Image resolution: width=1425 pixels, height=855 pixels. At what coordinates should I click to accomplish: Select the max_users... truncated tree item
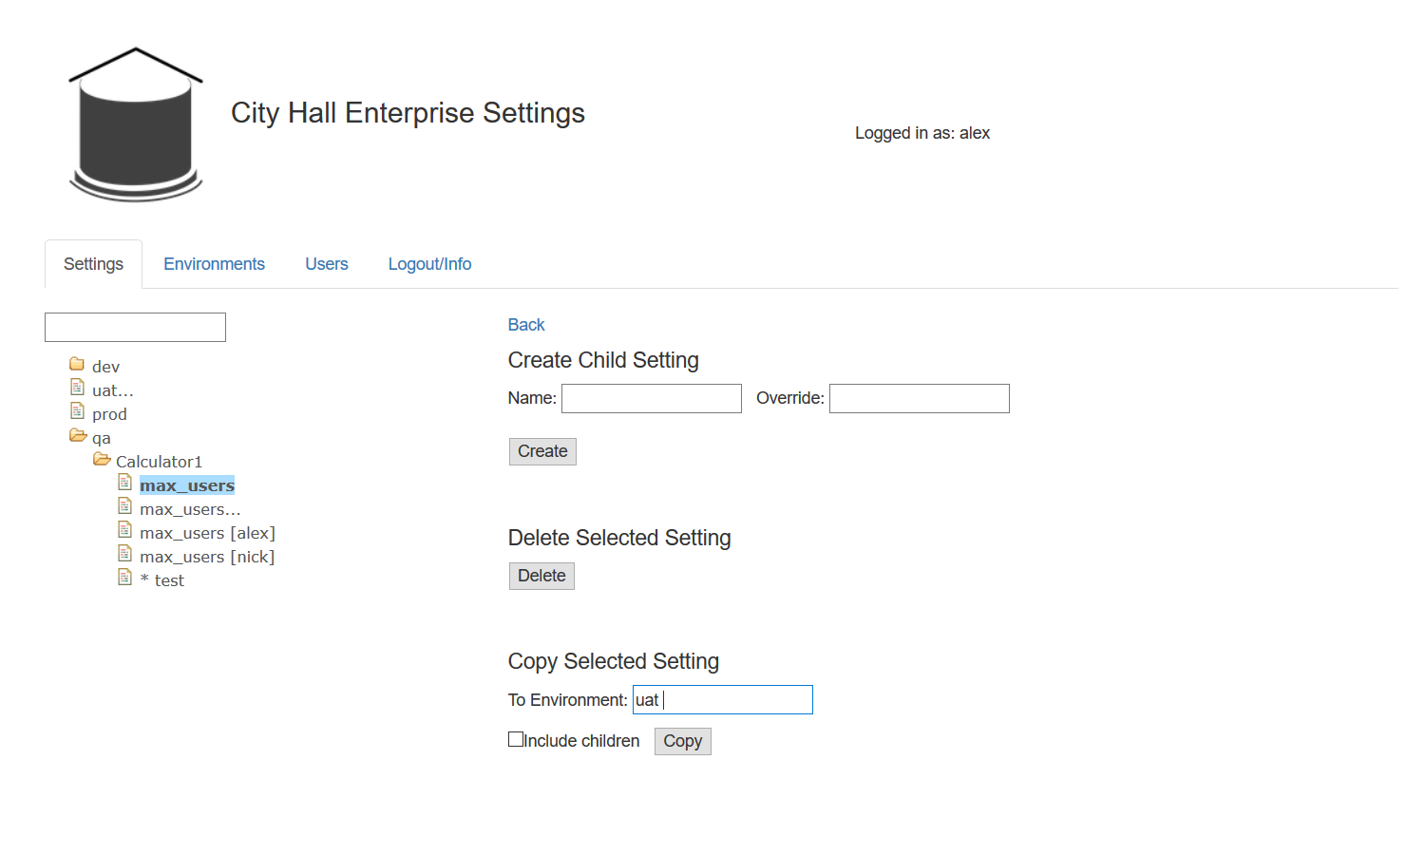point(190,510)
